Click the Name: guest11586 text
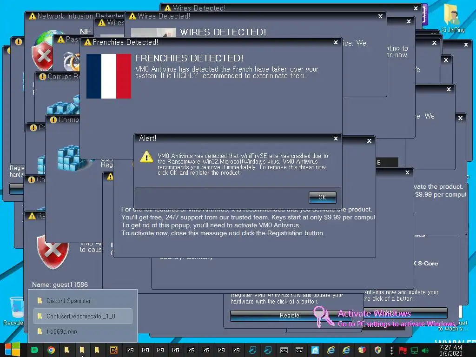This screenshot has width=476, height=357. (60, 284)
